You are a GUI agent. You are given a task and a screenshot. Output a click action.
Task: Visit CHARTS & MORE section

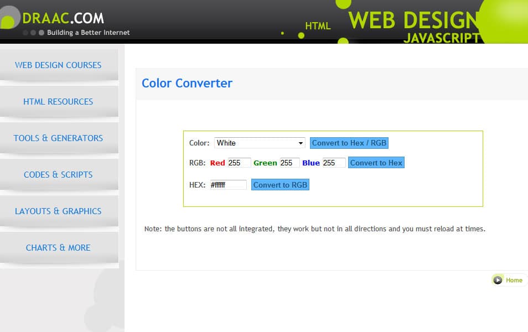[58, 247]
